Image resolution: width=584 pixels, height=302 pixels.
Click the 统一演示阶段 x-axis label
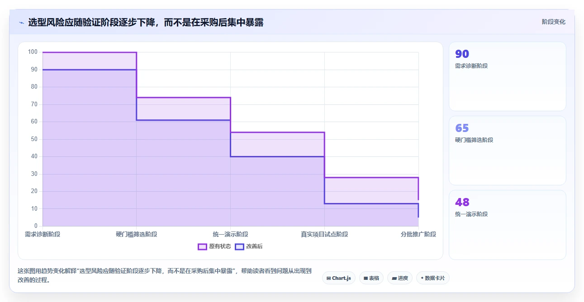click(x=230, y=234)
